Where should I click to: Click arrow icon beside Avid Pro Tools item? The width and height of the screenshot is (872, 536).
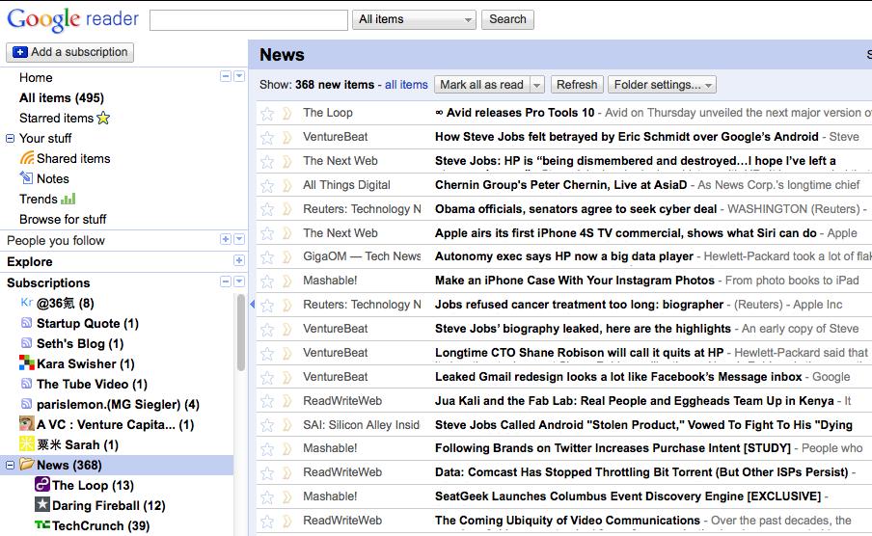[286, 114]
